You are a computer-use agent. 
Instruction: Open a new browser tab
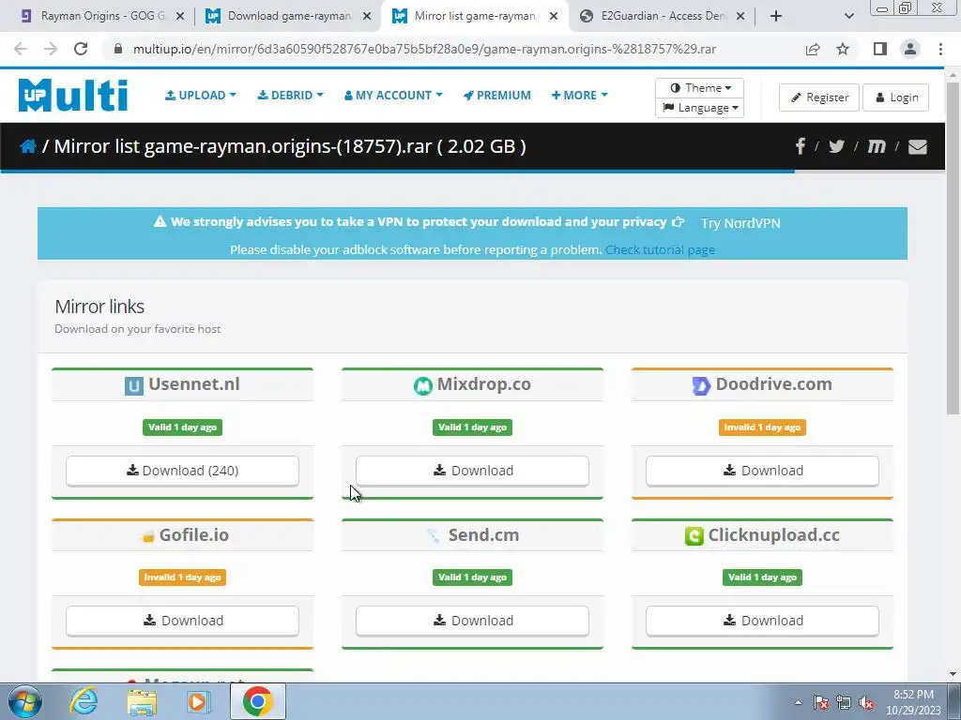click(x=776, y=16)
